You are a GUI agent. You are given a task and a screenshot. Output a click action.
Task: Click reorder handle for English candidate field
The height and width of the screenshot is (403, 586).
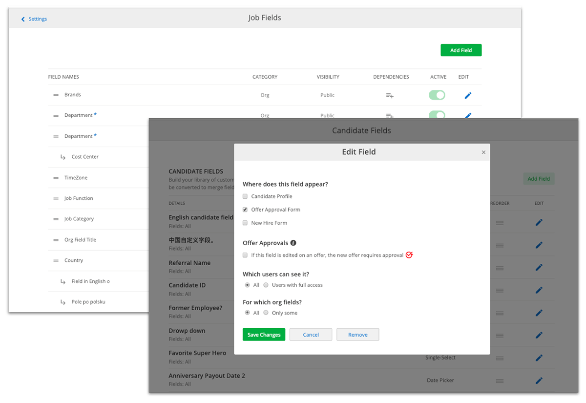(x=500, y=223)
